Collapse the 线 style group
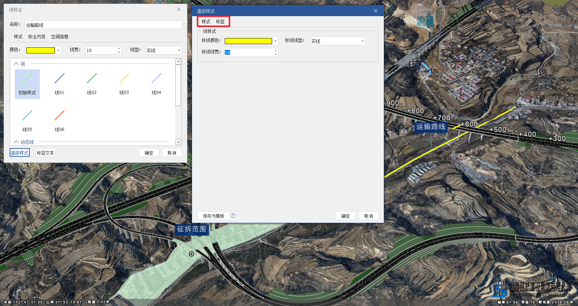Screen dimensions: 578x306 (x=16, y=63)
